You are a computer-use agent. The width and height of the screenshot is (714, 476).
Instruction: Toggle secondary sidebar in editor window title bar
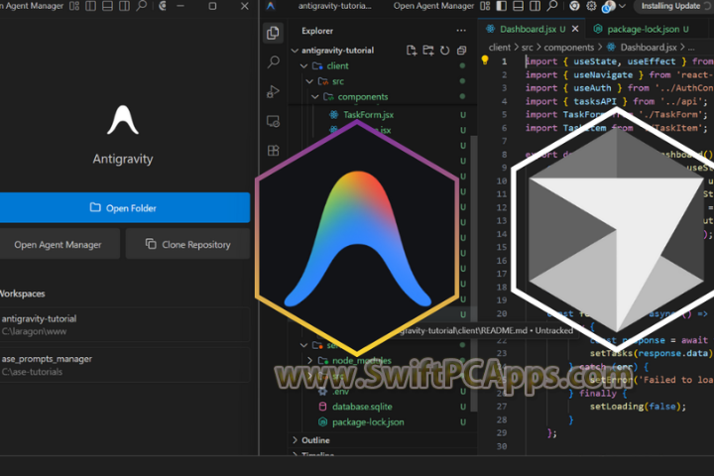click(535, 6)
